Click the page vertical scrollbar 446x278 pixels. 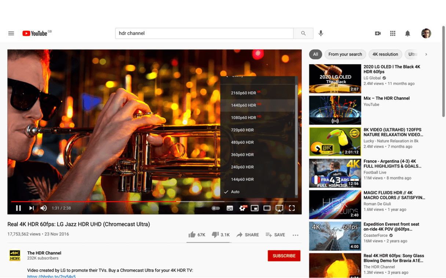coord(443,71)
